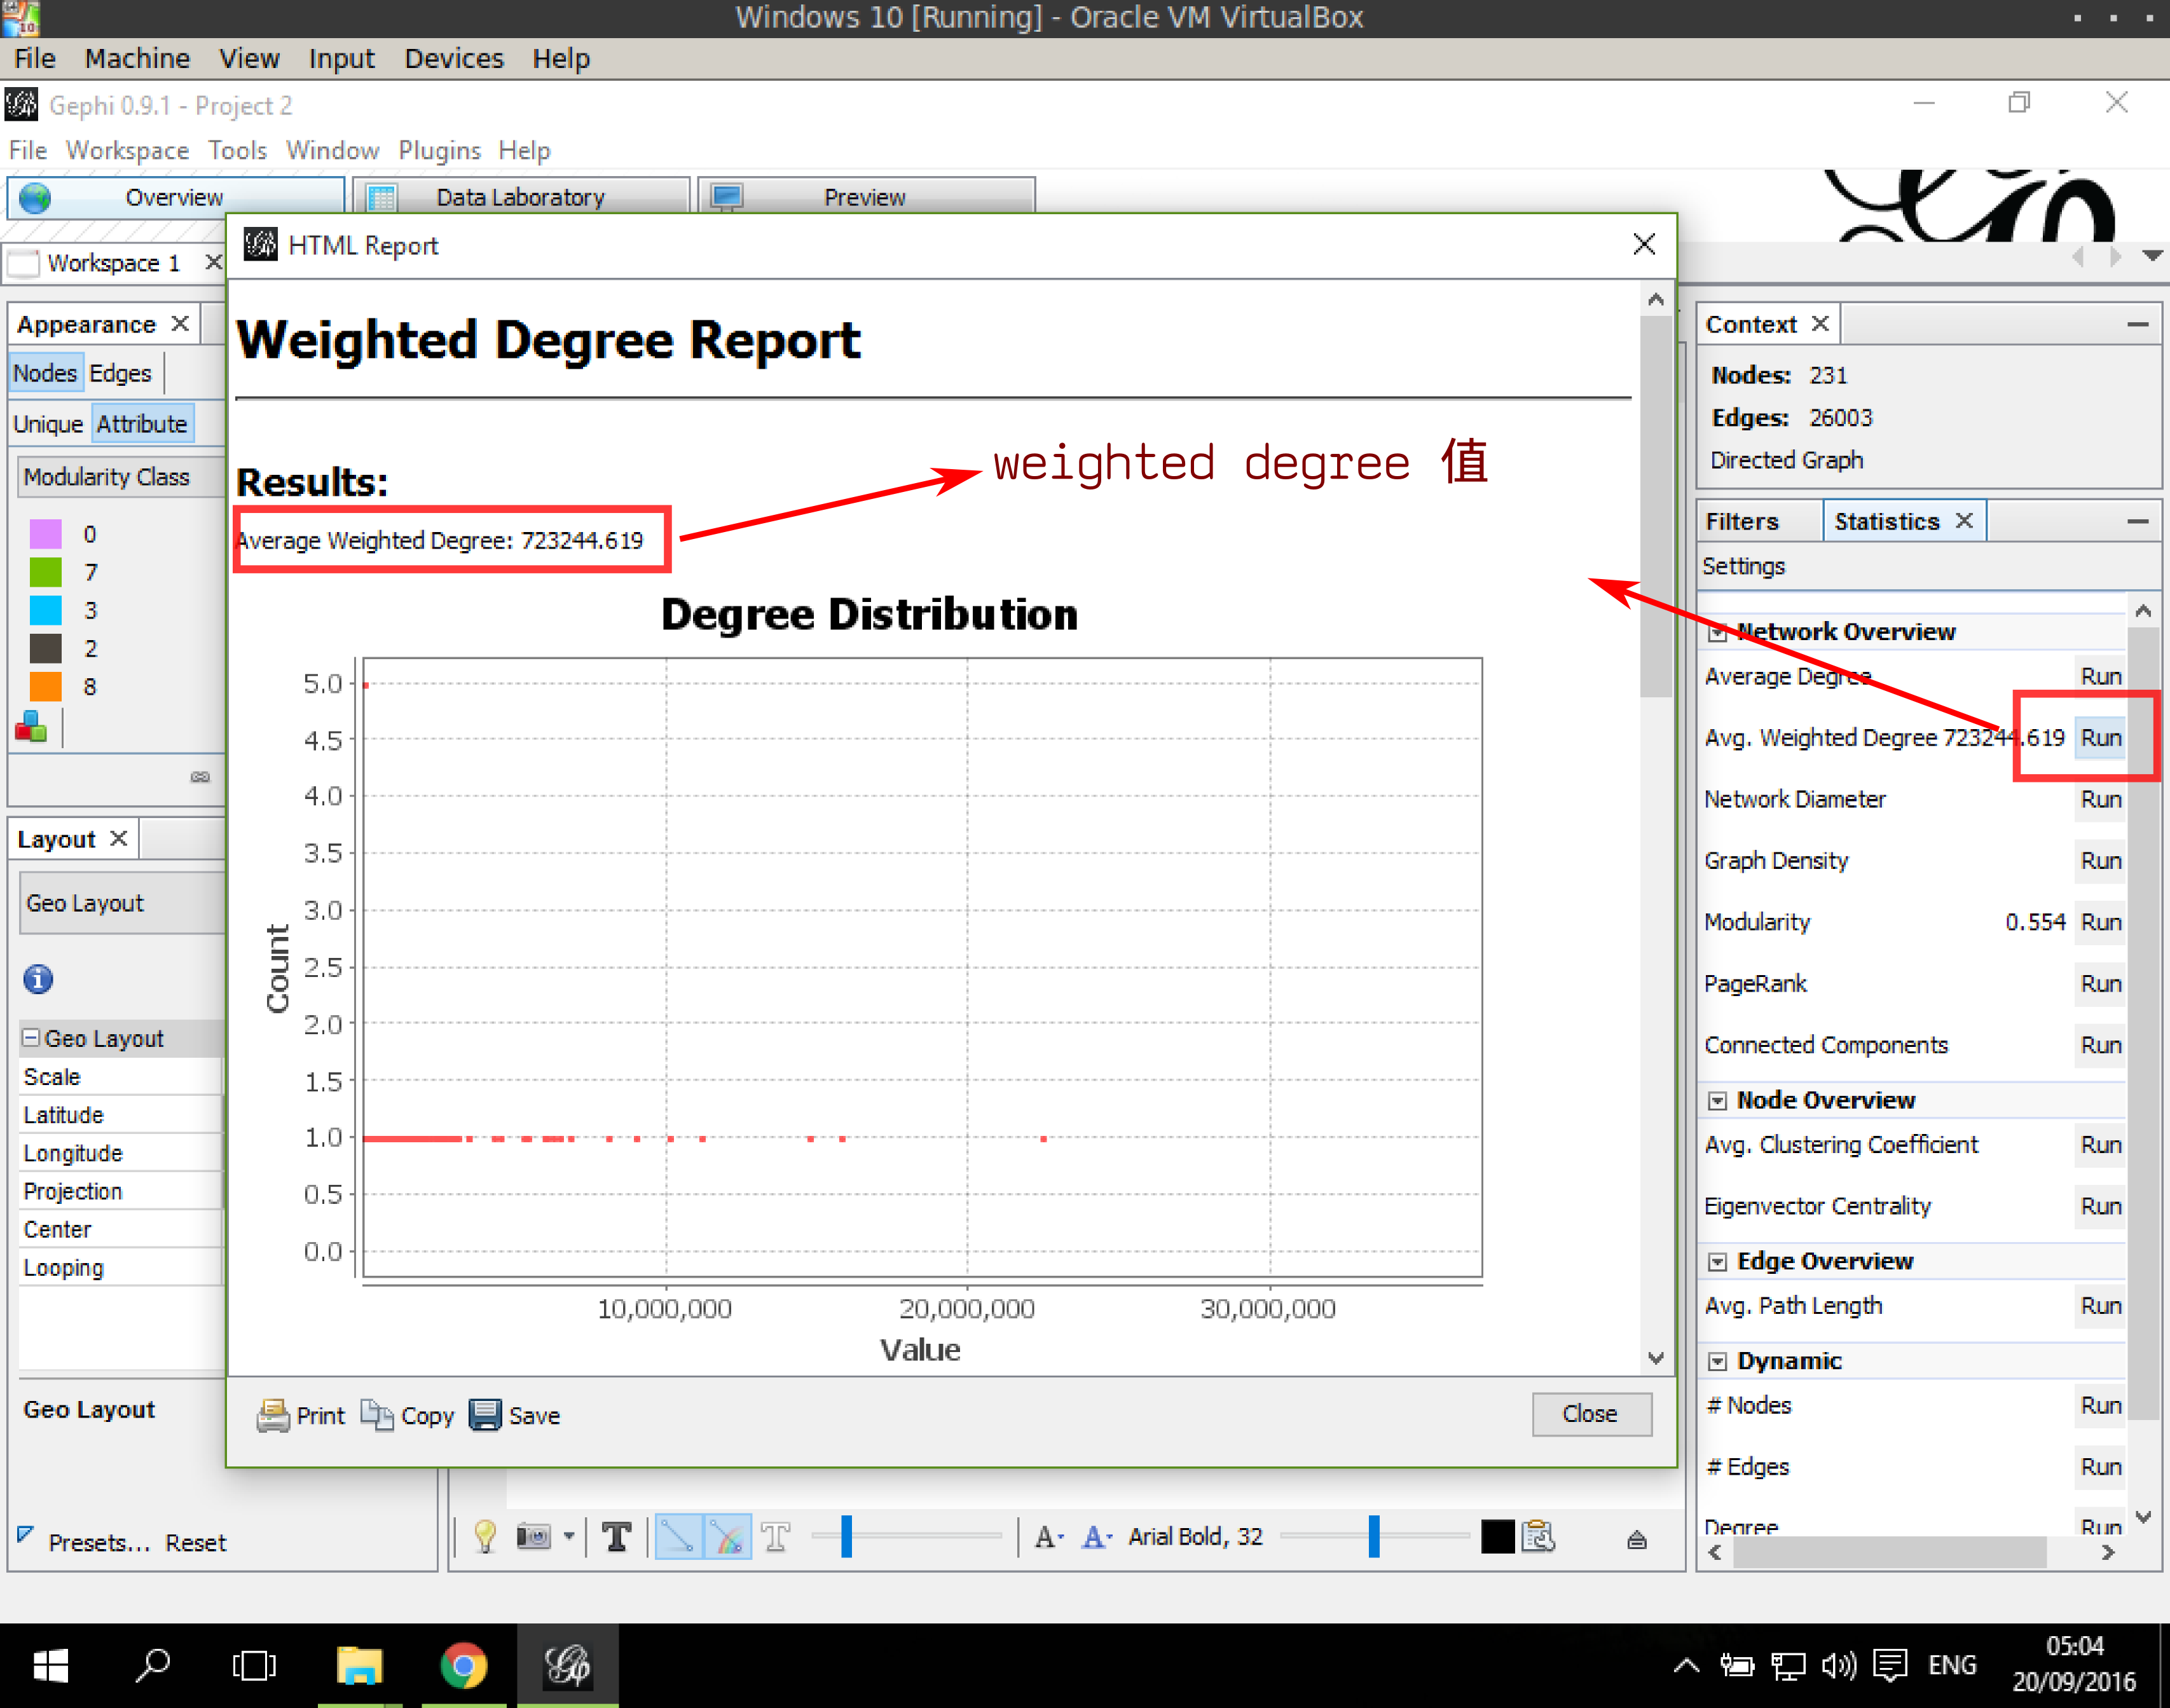Select the Edges tab in Appearance panel
The width and height of the screenshot is (2170, 1708).
[x=116, y=371]
